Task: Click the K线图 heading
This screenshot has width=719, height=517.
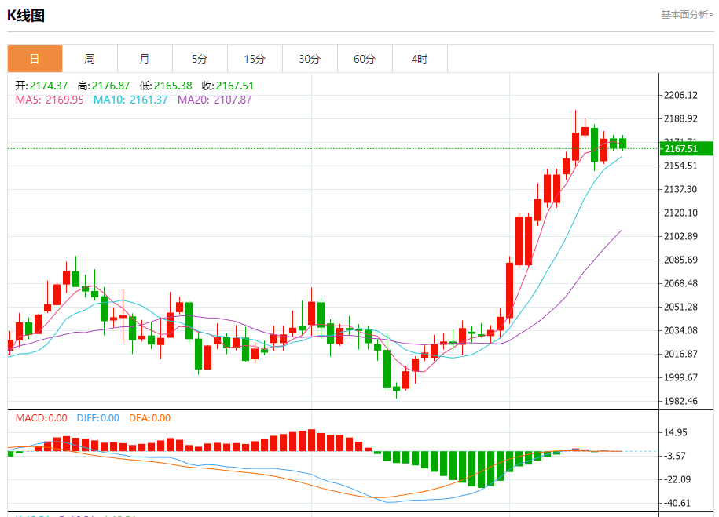Action: [x=26, y=16]
